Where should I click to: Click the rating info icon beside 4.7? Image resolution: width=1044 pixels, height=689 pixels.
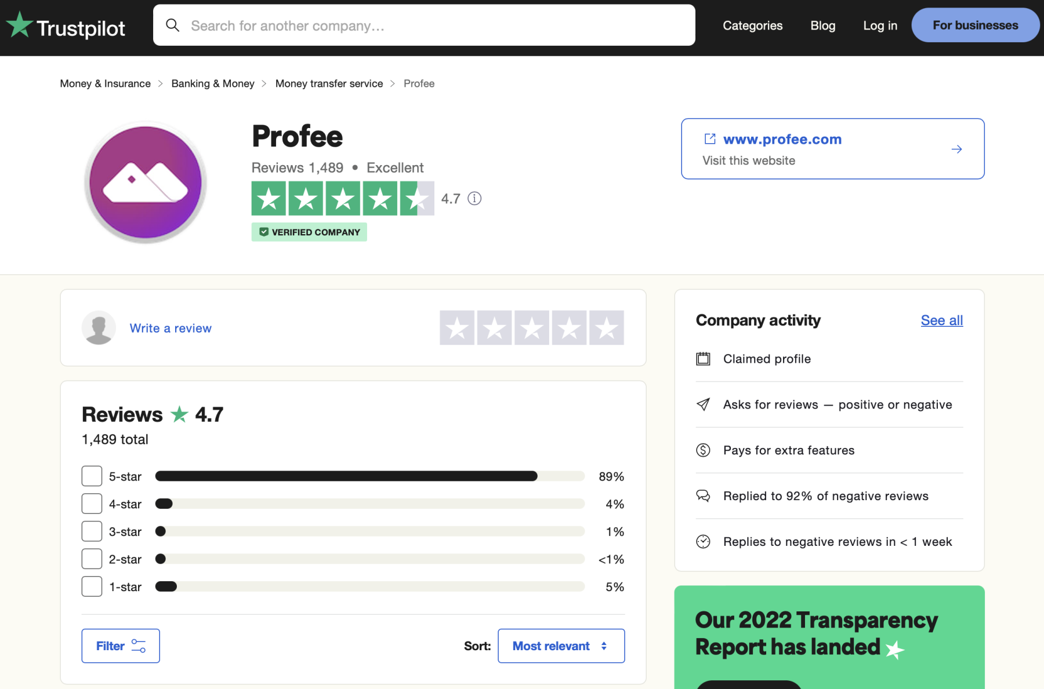coord(474,199)
